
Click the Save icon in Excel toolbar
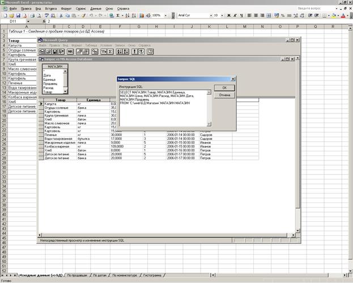pyautogui.click(x=18, y=15)
